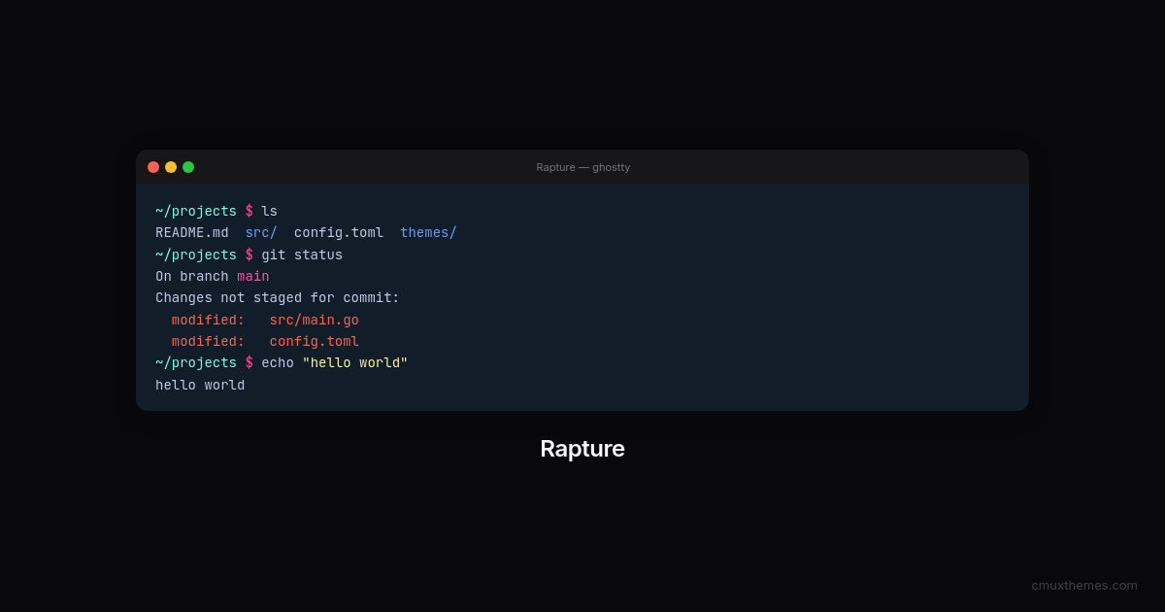Screen dimensions: 1165x612
Task: Click the 'git status' command text
Action: pyautogui.click(x=302, y=255)
